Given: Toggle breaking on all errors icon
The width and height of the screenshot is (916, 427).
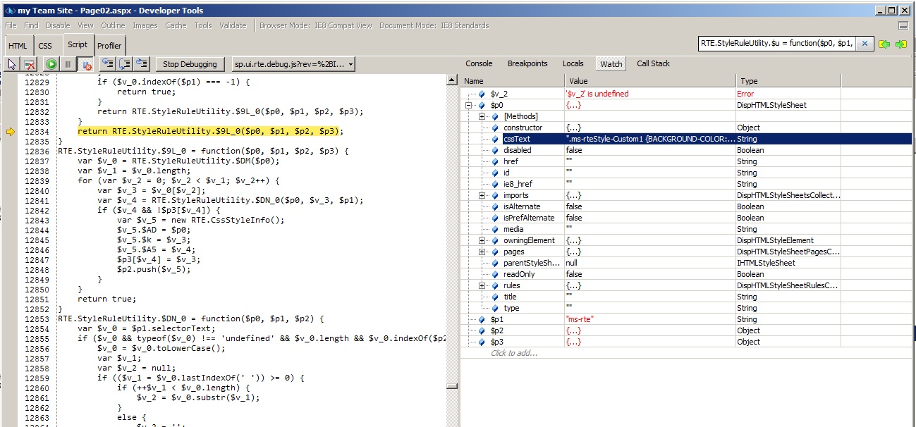Looking at the screenshot, I should (x=85, y=63).
